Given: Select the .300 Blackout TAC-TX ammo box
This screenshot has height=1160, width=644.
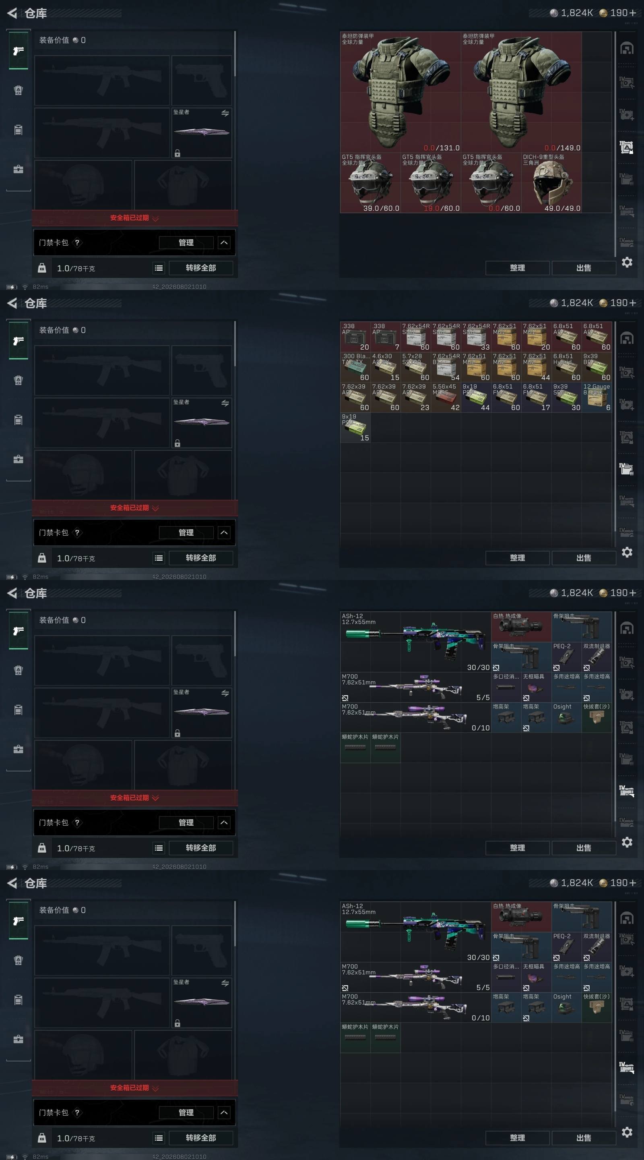Looking at the screenshot, I should pos(355,367).
